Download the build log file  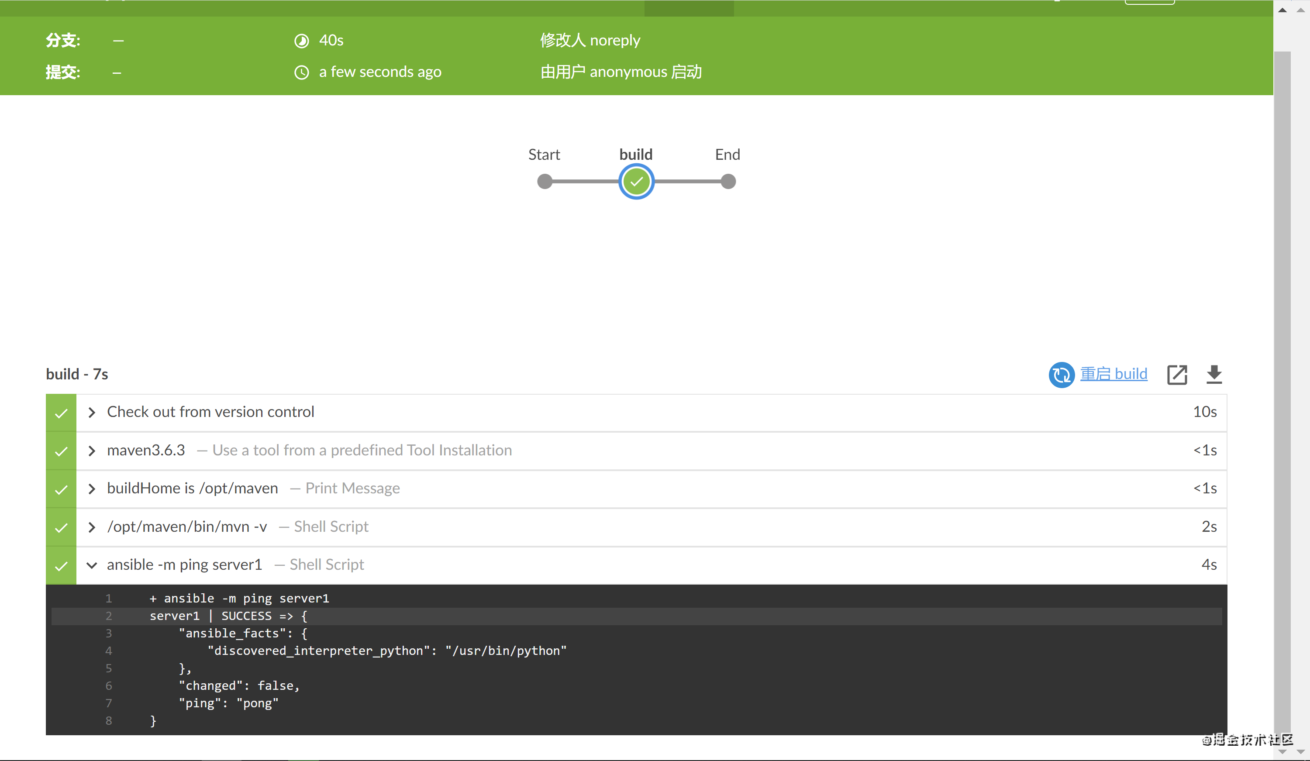(x=1214, y=374)
